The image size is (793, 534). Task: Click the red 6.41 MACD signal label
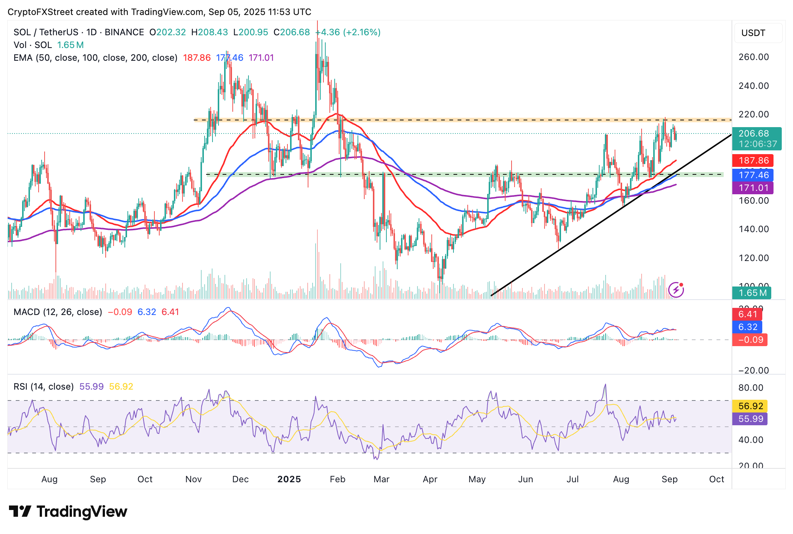pos(747,314)
